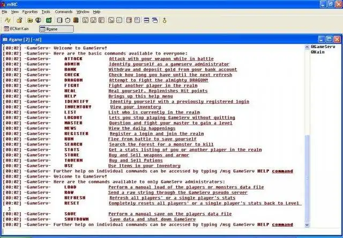
Task: Click the mIRC application title bar icon
Action: point(3,4)
